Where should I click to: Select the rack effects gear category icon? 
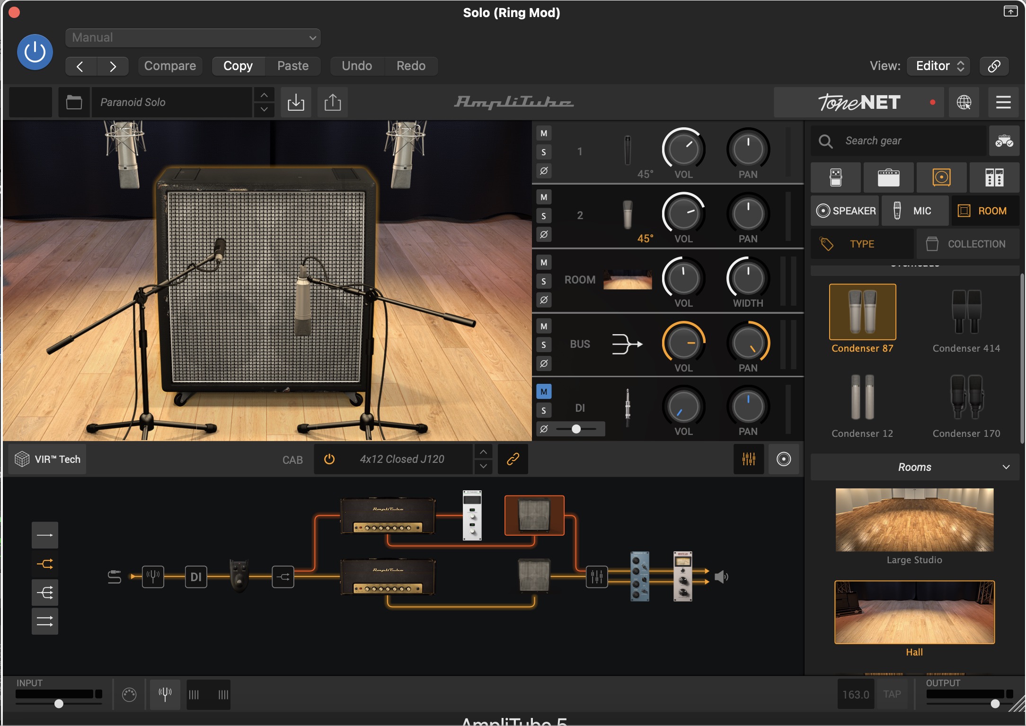point(995,177)
